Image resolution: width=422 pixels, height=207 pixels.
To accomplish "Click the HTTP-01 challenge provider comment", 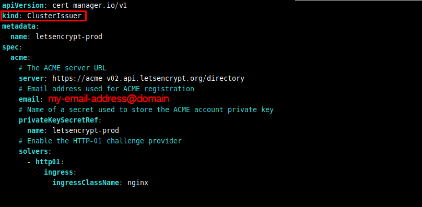I will tap(100, 141).
